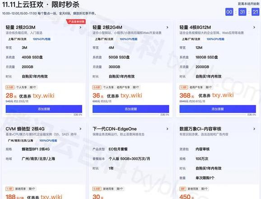This screenshot has height=199, width=261.
Task: Click 新老同享 tag on the 内容审核 card
Action: coord(193,189)
